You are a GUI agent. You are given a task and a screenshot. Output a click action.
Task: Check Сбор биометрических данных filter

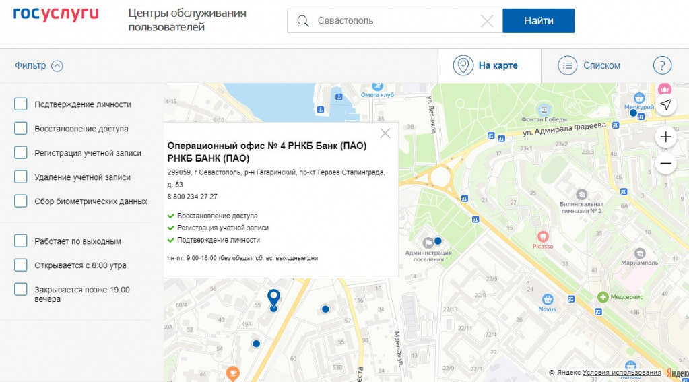21,201
